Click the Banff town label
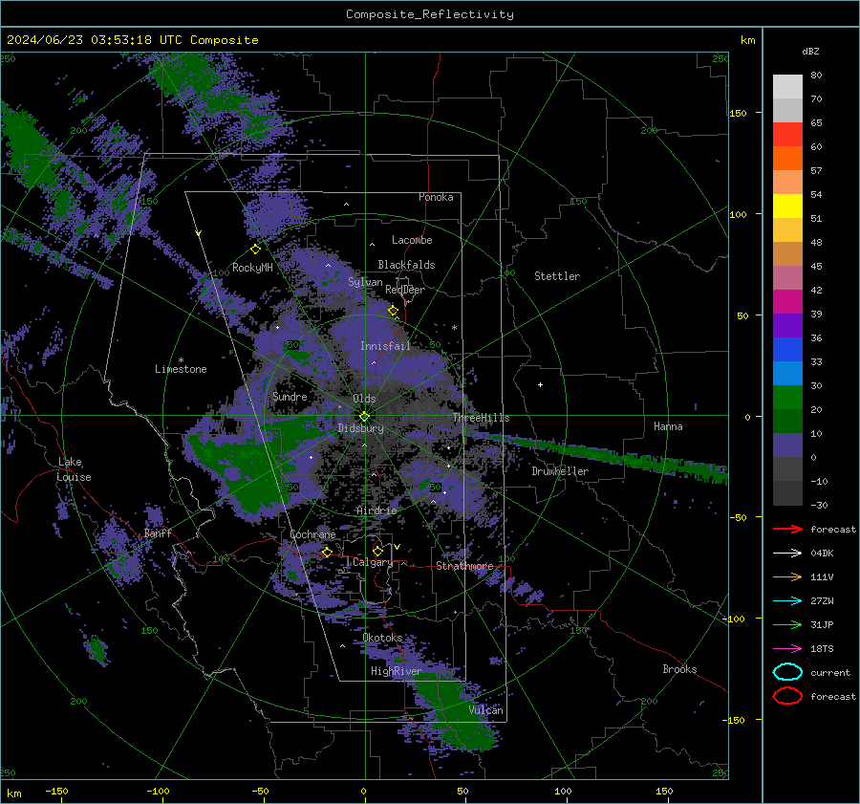 [x=158, y=532]
